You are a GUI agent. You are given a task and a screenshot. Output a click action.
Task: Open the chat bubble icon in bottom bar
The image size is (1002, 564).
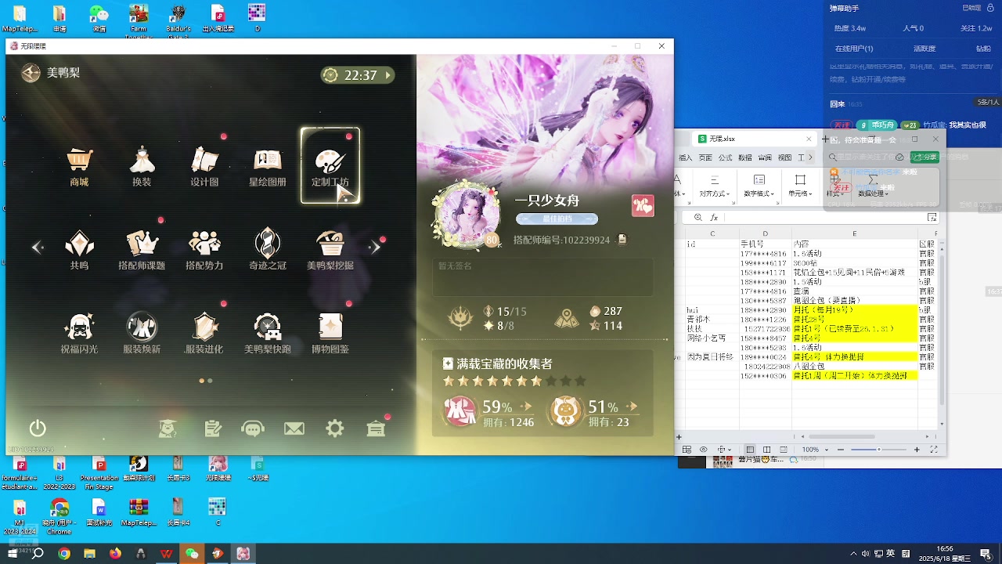click(253, 428)
